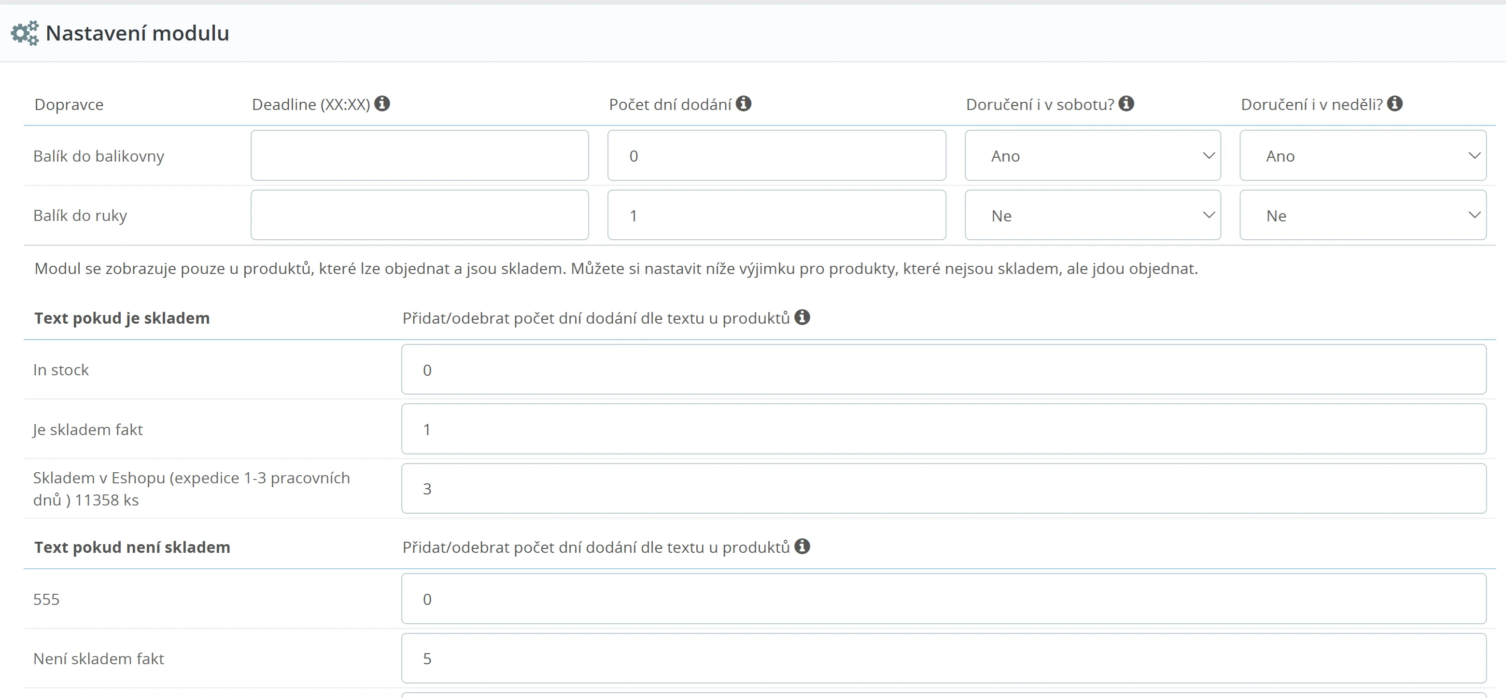Click the Není skladem fakt input field
The width and height of the screenshot is (1506, 698).
[943, 658]
